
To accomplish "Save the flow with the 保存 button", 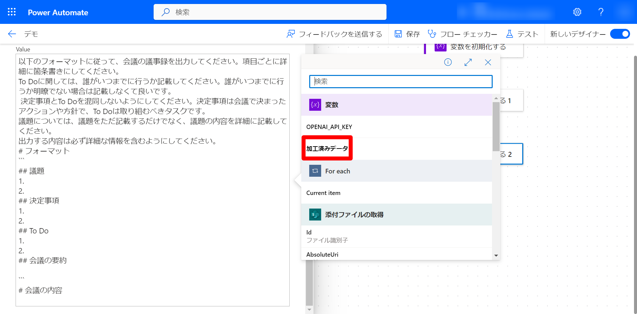I will [406, 34].
